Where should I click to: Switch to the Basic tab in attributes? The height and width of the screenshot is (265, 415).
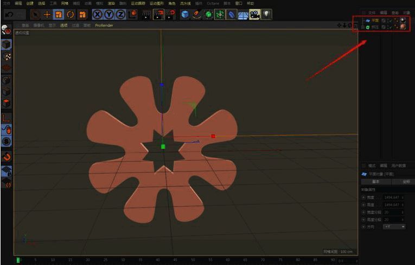coord(375,181)
